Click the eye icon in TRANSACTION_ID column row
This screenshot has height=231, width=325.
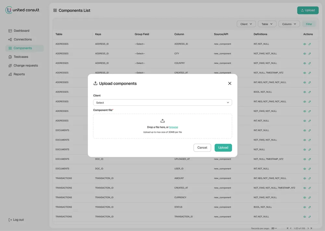tap(305, 217)
